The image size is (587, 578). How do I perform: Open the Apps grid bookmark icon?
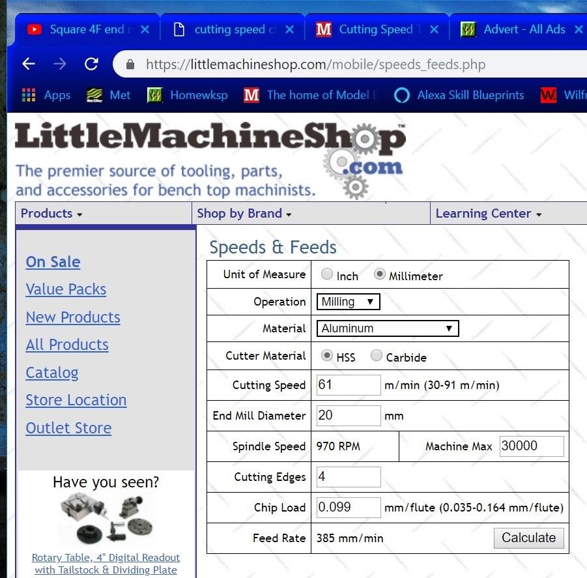(x=29, y=95)
